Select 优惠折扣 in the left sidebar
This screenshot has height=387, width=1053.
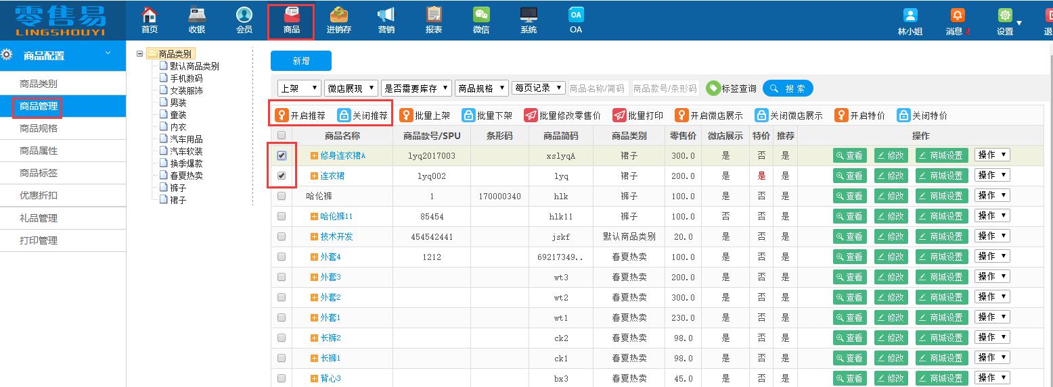(39, 195)
